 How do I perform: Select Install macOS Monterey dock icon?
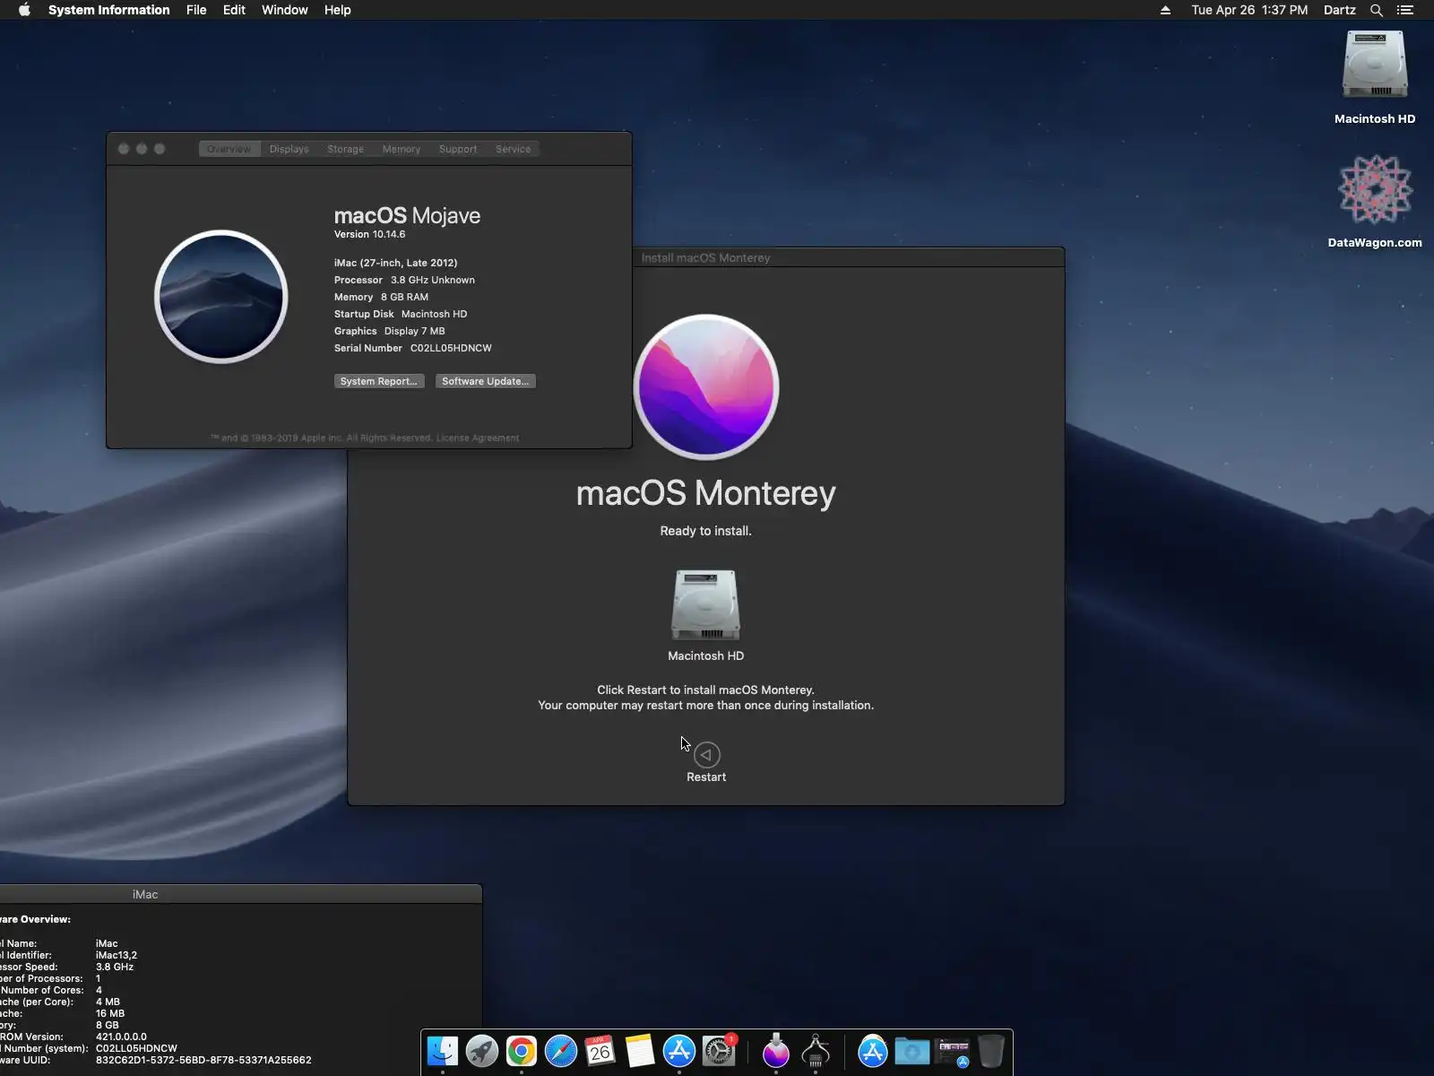pyautogui.click(x=776, y=1051)
